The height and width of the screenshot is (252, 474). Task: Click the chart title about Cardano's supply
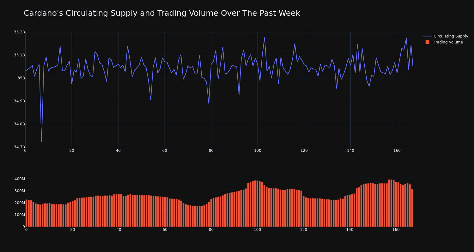click(x=162, y=13)
